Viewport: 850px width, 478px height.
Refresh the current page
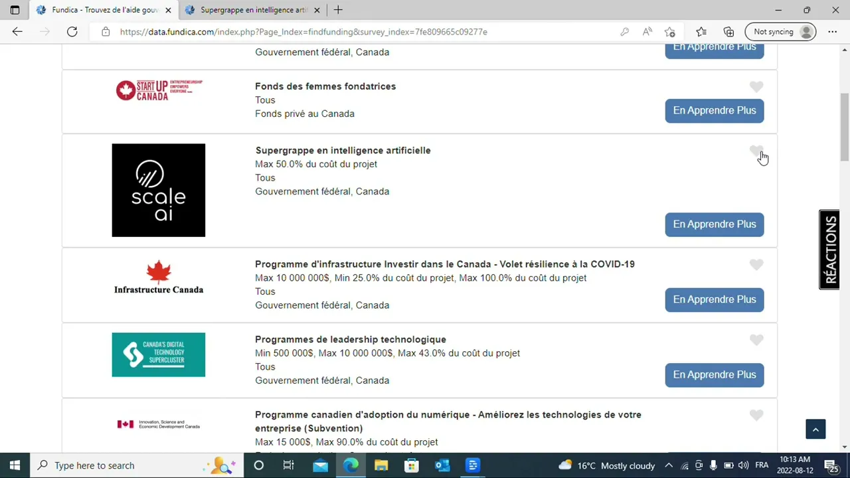[x=72, y=32]
